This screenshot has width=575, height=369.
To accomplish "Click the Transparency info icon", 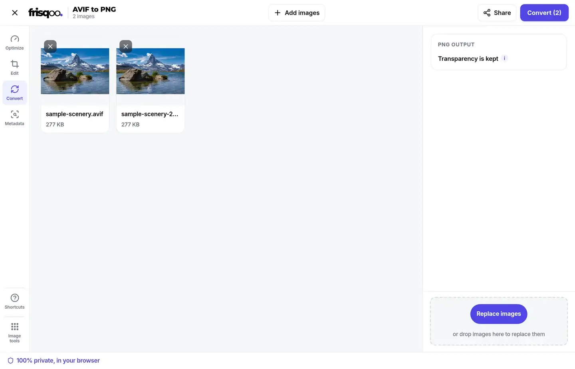I will 504,58.
